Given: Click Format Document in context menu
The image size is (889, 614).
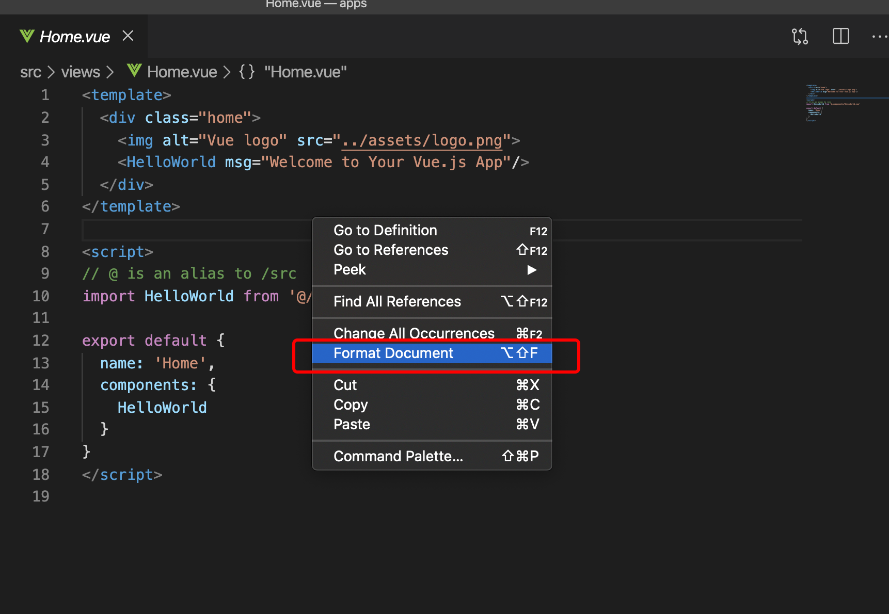Looking at the screenshot, I should (x=432, y=353).
